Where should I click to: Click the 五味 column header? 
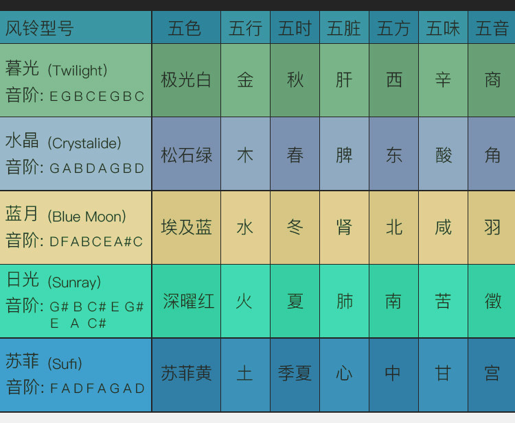click(x=443, y=28)
